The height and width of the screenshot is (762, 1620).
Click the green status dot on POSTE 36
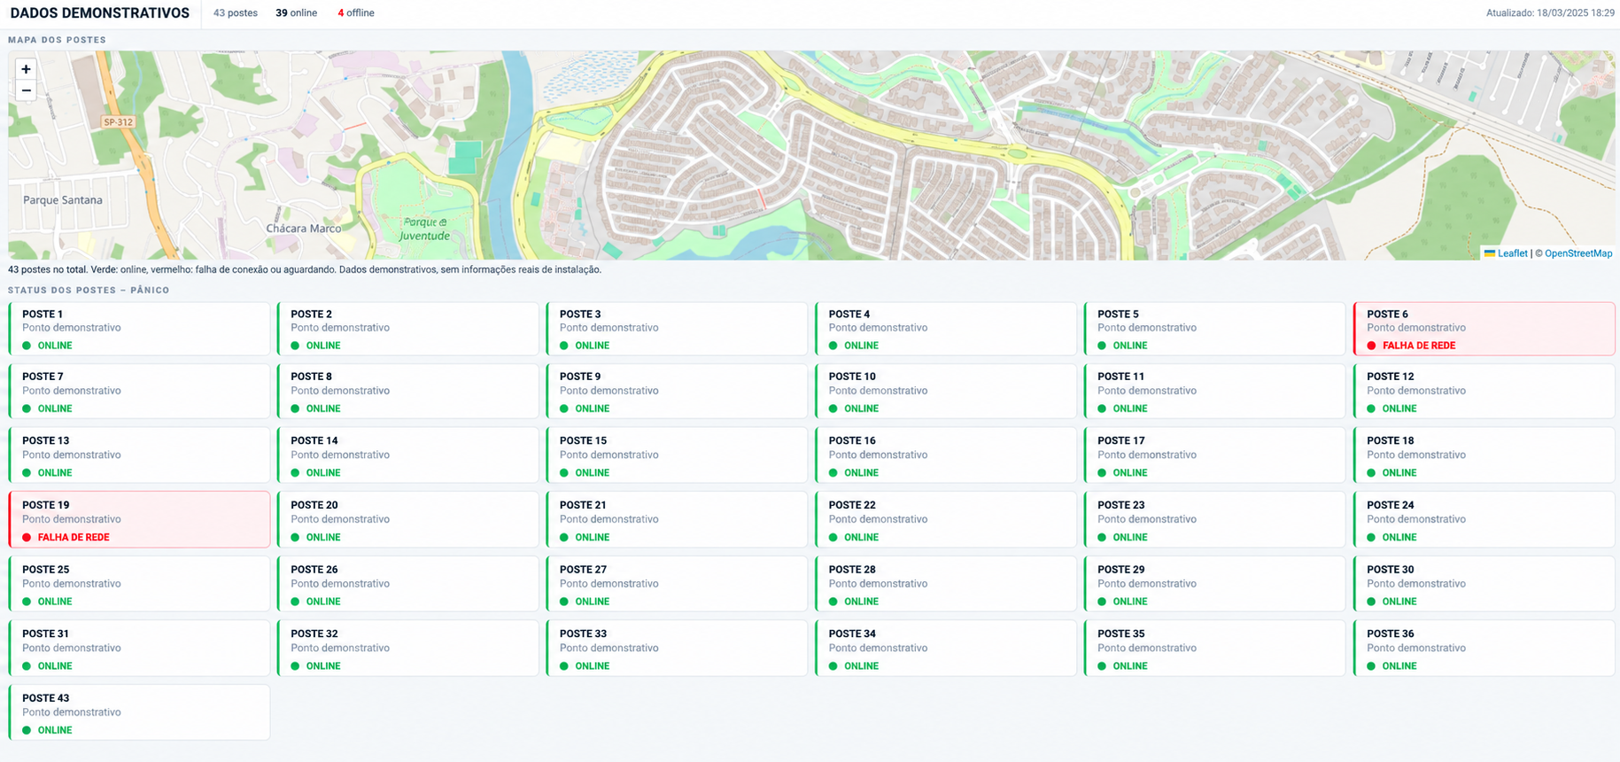click(x=1371, y=665)
